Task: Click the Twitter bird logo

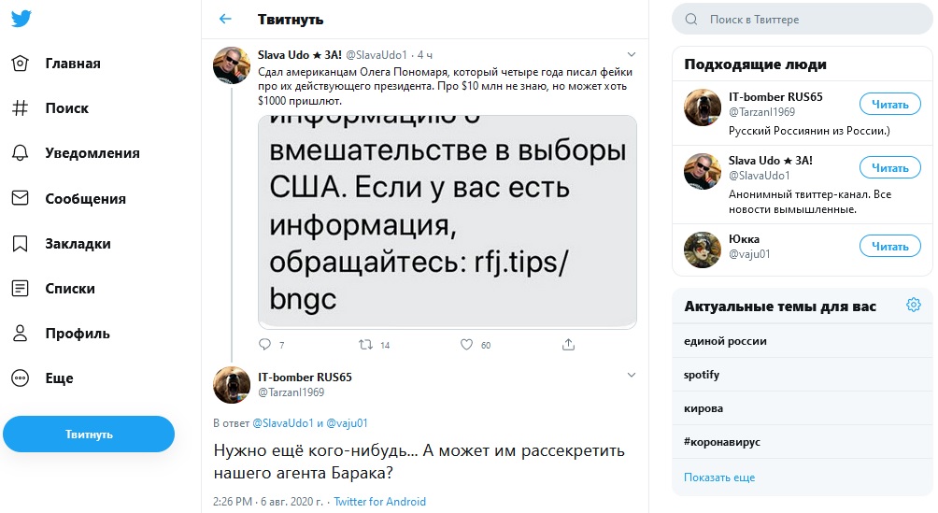Action: point(21,19)
